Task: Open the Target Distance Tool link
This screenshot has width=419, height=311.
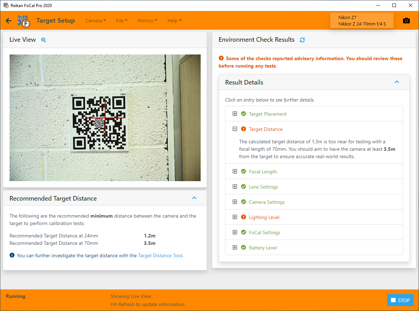Action: pyautogui.click(x=160, y=255)
